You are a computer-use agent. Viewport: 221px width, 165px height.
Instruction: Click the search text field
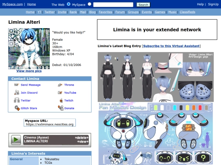click(x=113, y=4)
